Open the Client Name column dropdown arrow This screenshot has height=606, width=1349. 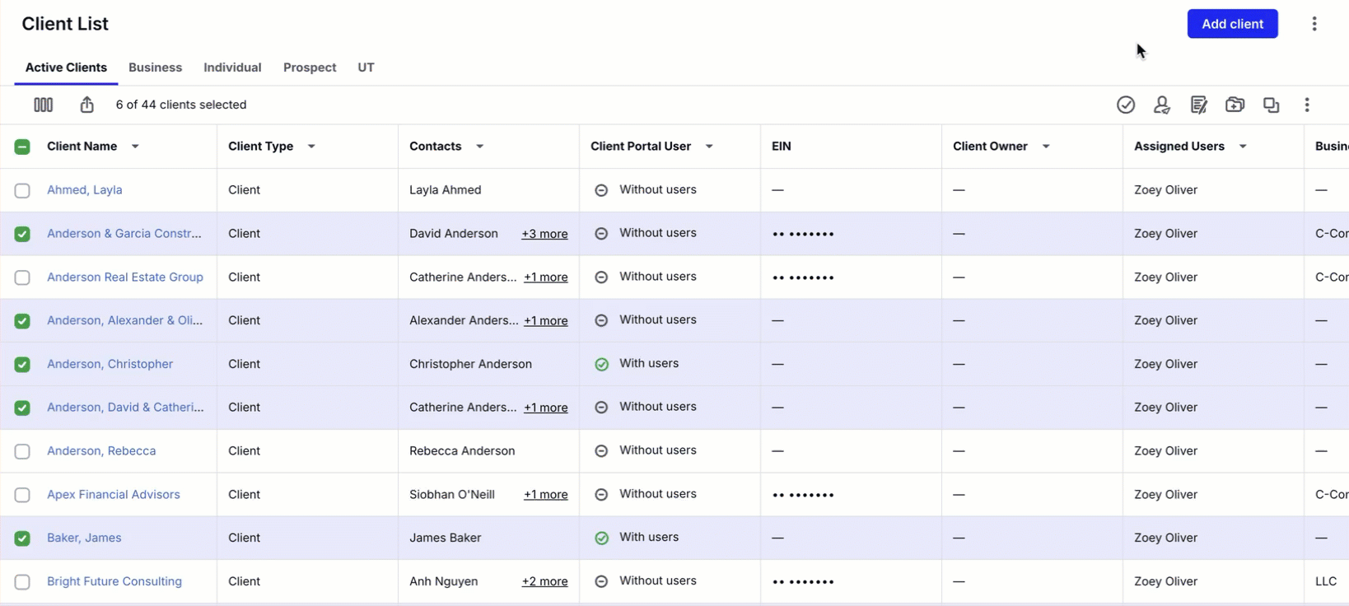pos(135,147)
